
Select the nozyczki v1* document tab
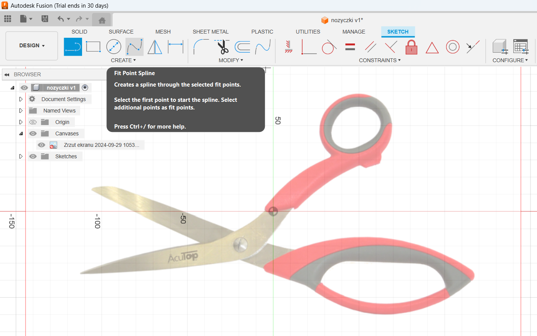click(x=342, y=20)
